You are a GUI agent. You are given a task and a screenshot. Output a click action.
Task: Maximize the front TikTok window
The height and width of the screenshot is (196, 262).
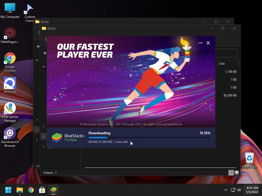click(x=223, y=28)
